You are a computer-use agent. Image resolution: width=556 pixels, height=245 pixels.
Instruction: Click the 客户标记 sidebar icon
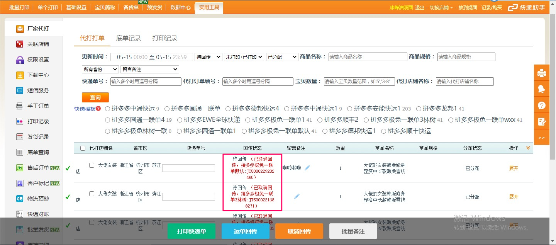click(x=20, y=183)
